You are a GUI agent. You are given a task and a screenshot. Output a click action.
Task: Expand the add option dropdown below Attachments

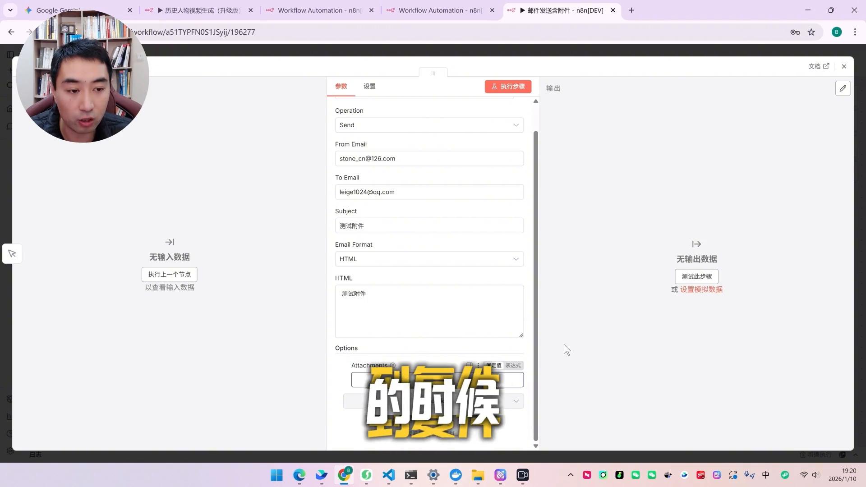[x=516, y=401]
